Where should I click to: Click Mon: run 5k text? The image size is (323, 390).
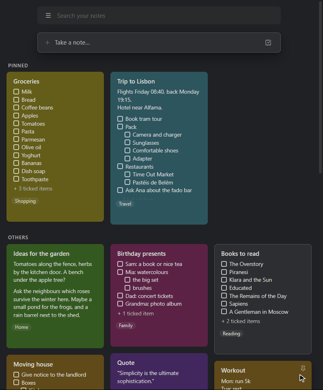pyautogui.click(x=236, y=381)
